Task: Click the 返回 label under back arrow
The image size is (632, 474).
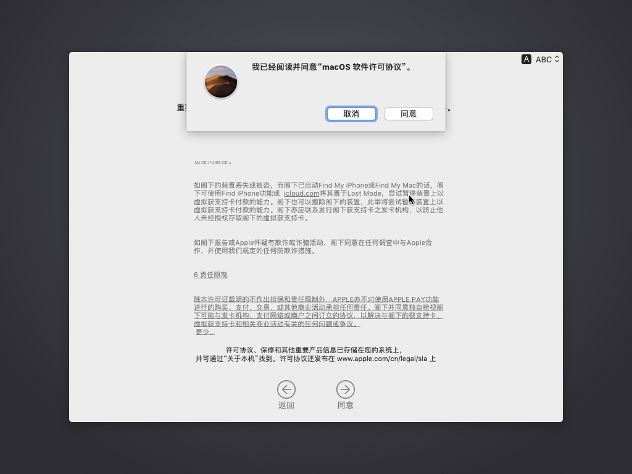Action: tap(286, 405)
